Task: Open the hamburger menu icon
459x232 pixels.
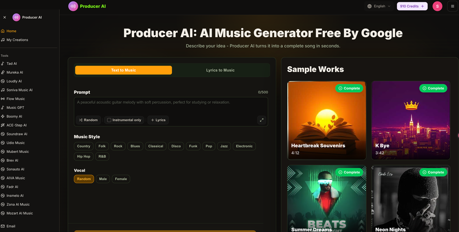Action: coord(453,6)
